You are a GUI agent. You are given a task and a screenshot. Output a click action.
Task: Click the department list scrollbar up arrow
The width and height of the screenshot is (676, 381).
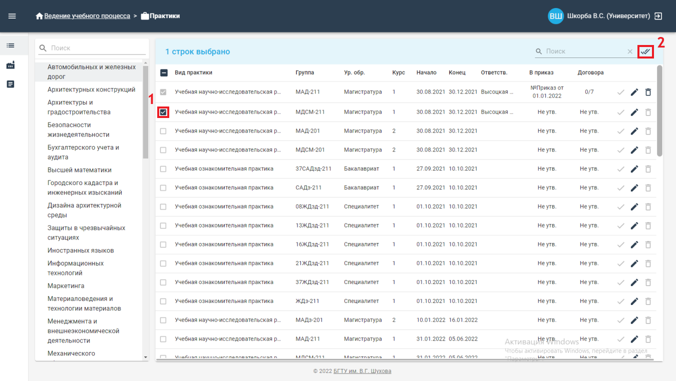(146, 63)
